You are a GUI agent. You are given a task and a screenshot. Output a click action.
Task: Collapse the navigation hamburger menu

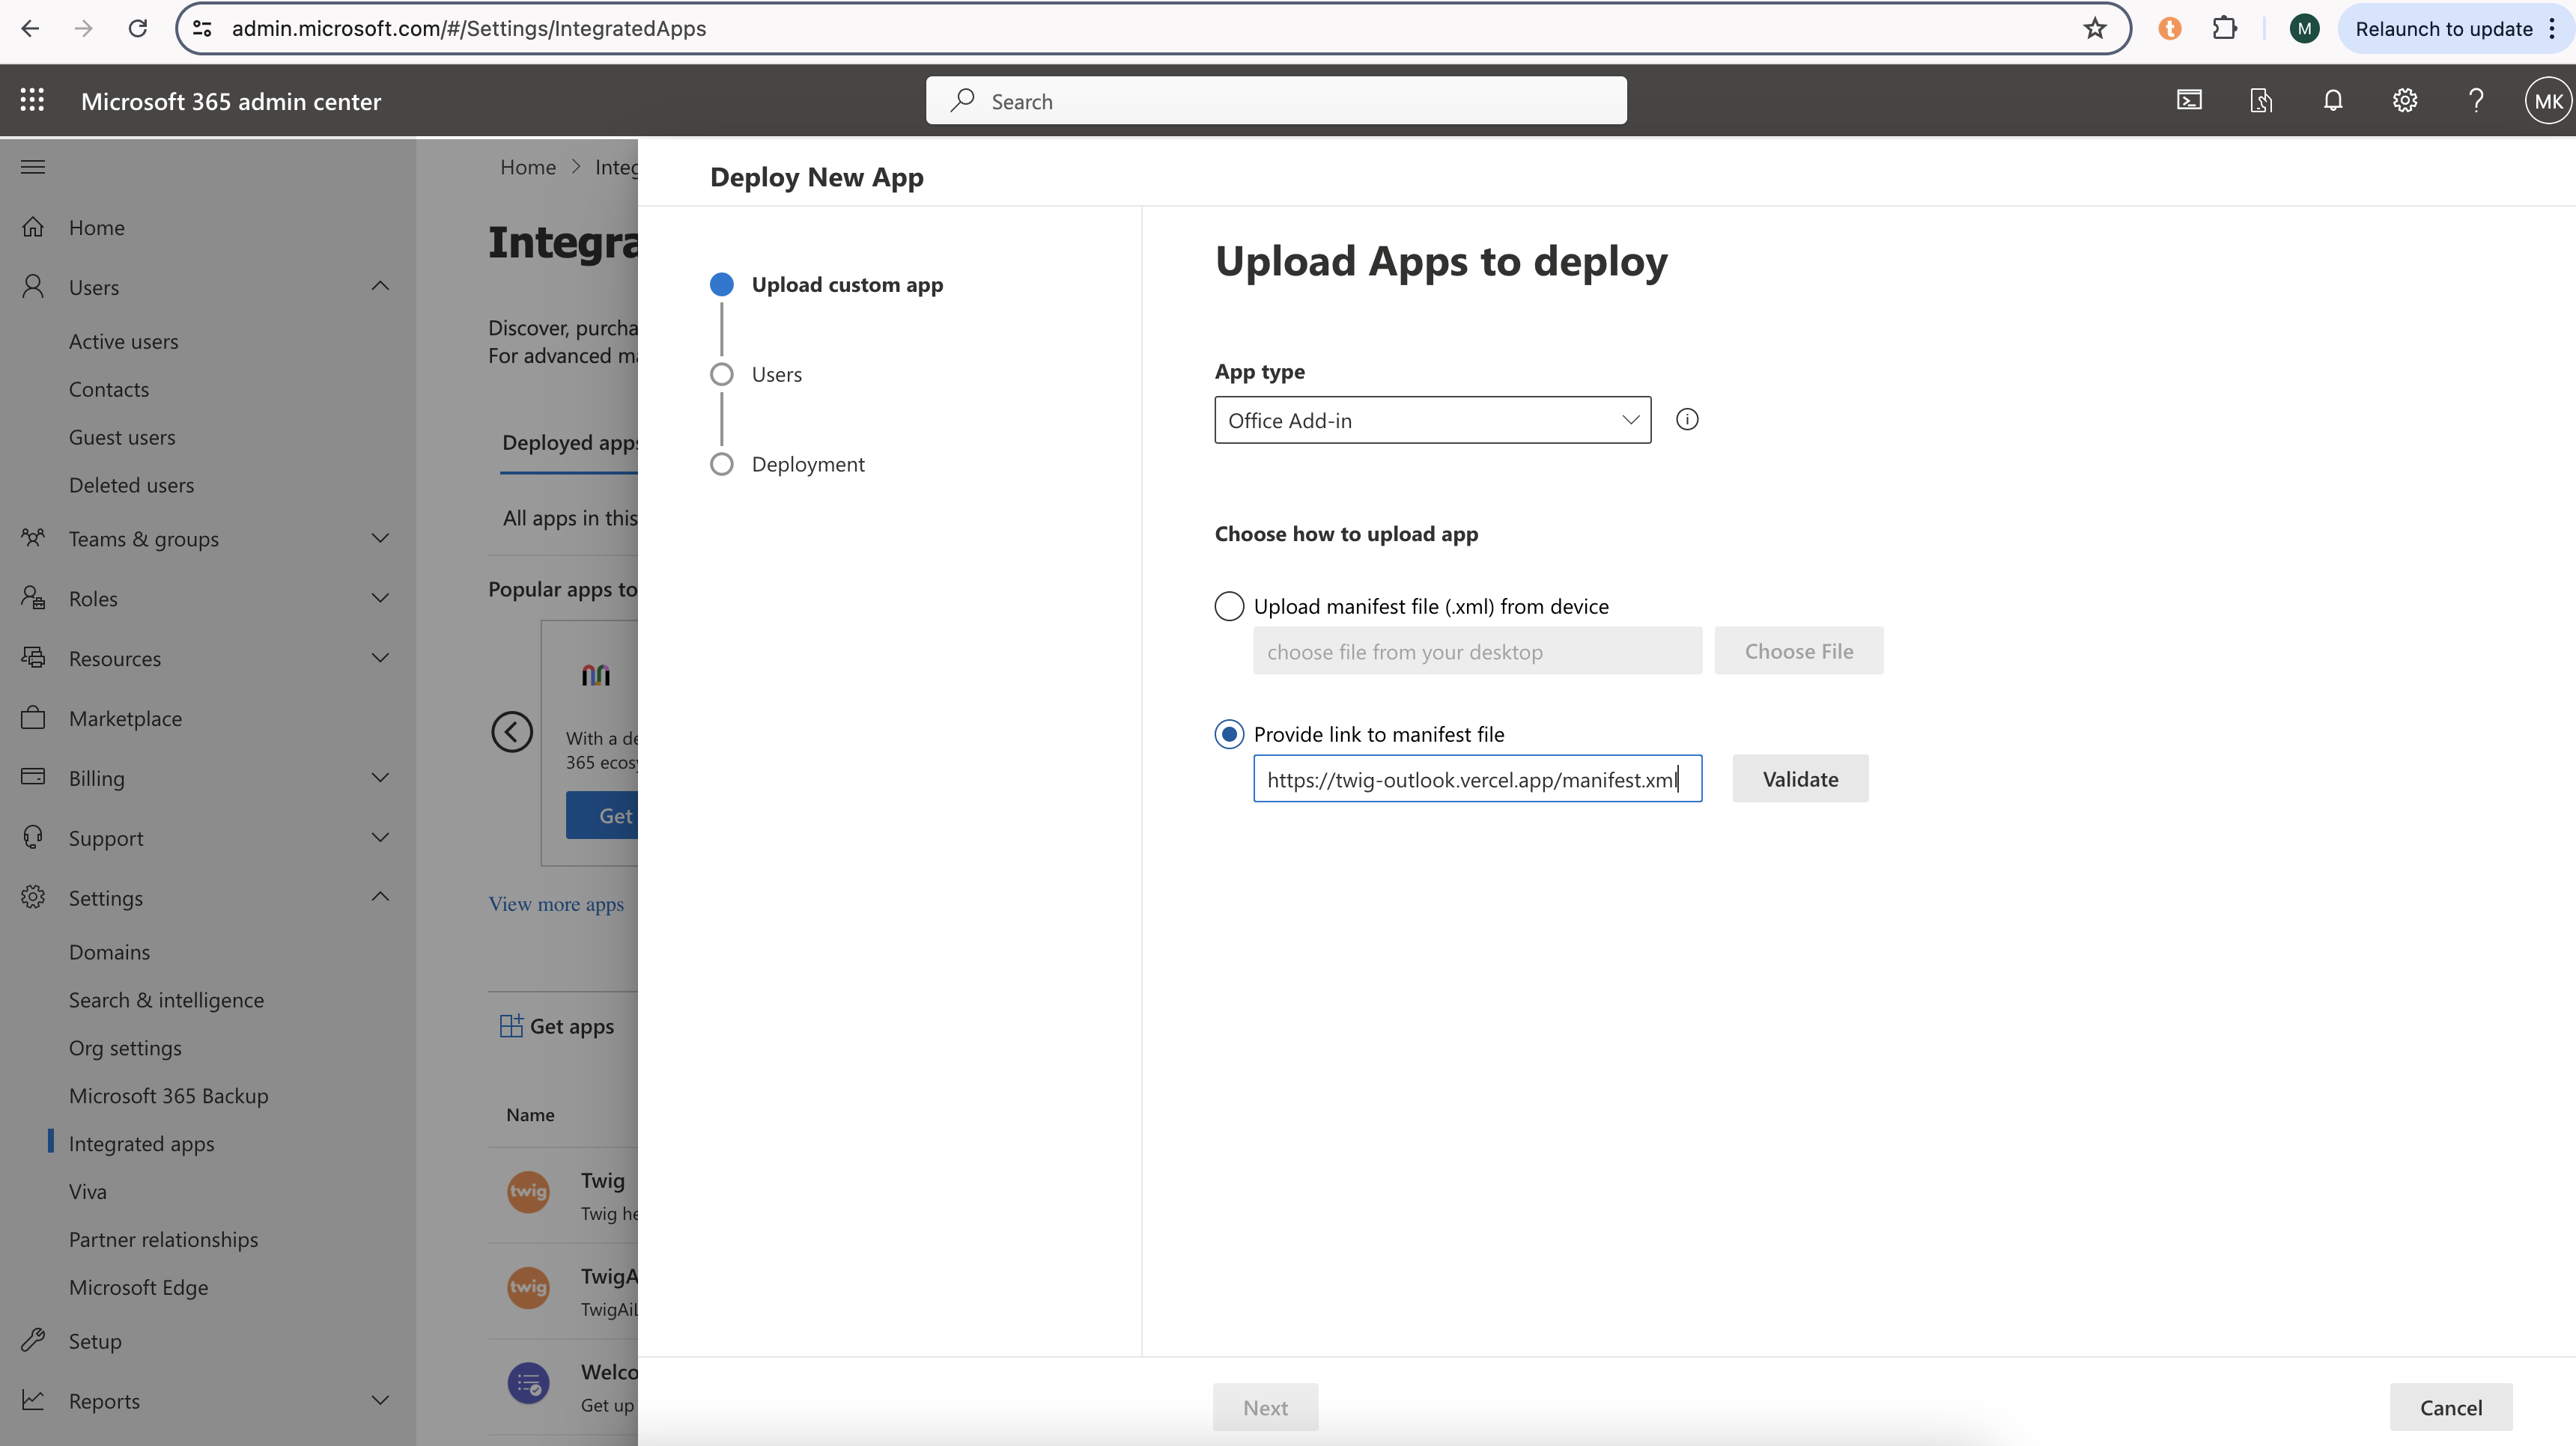coord(32,167)
